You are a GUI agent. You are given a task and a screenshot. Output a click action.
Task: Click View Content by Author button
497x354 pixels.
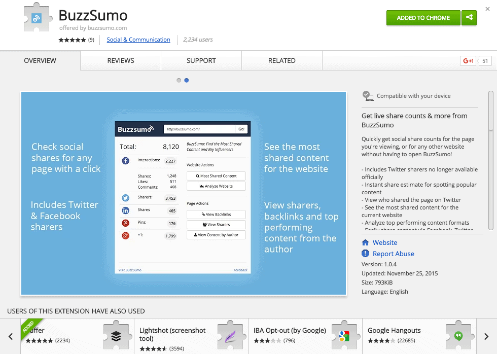coord(216,235)
